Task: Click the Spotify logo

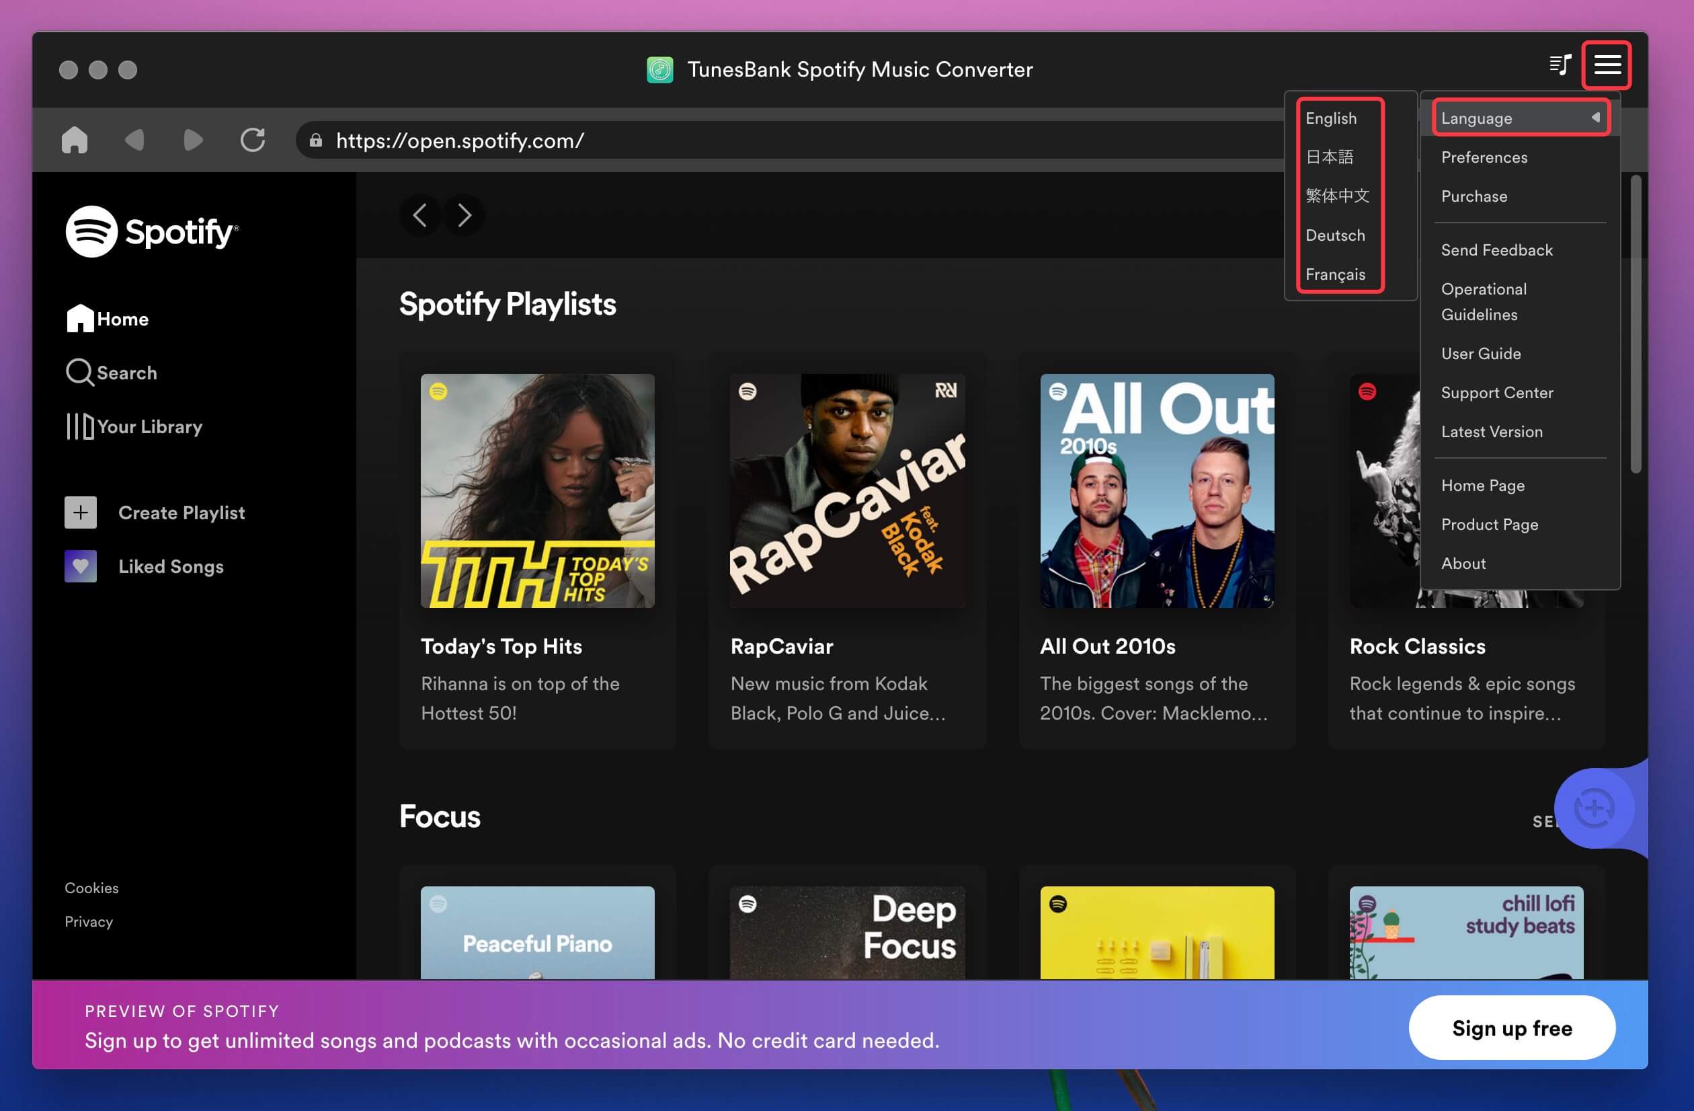Action: point(153,231)
